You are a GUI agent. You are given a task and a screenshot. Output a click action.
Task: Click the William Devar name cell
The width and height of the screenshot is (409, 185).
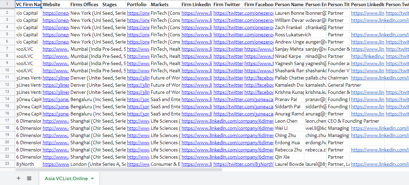tap(289, 20)
